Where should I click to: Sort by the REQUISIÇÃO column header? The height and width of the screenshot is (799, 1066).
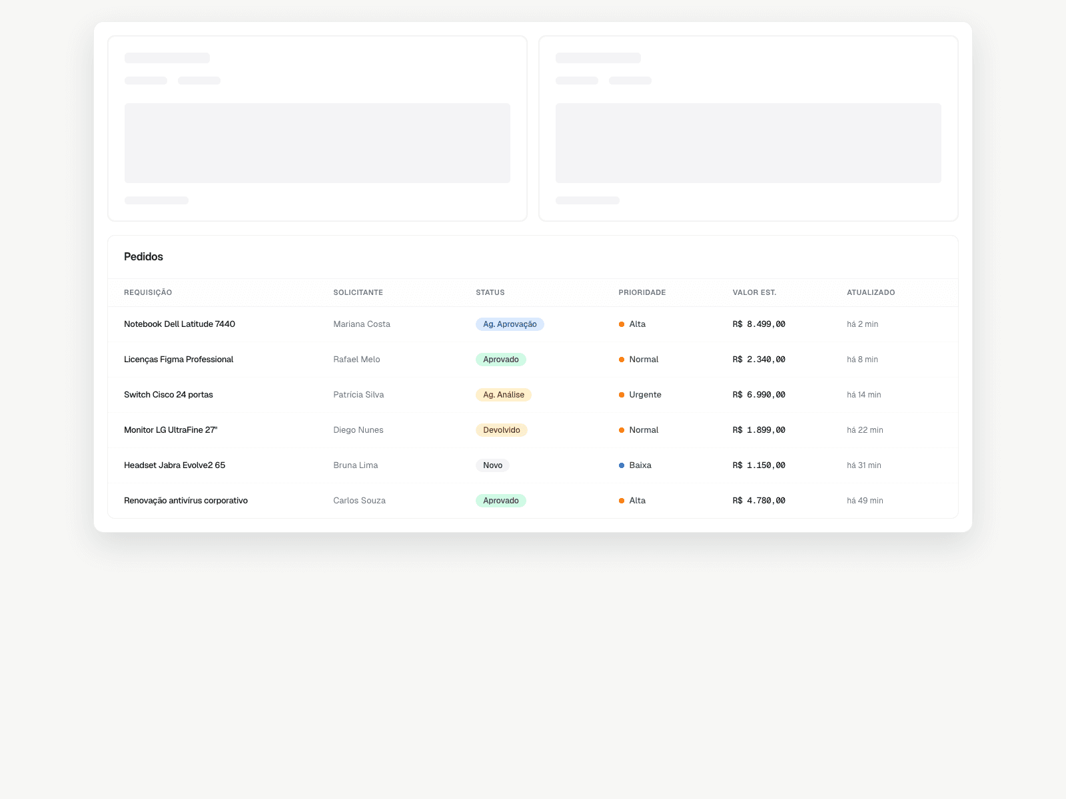coord(147,292)
